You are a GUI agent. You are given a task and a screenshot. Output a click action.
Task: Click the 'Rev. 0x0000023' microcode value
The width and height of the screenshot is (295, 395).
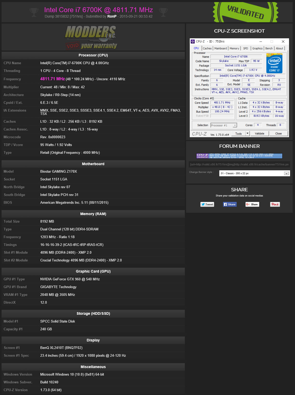point(53,137)
